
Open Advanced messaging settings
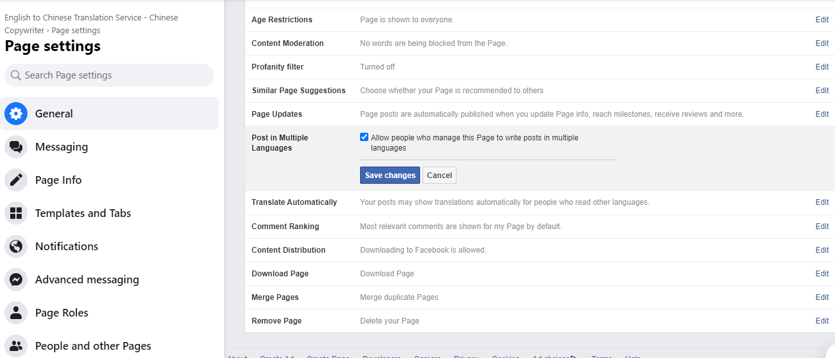[109, 280]
